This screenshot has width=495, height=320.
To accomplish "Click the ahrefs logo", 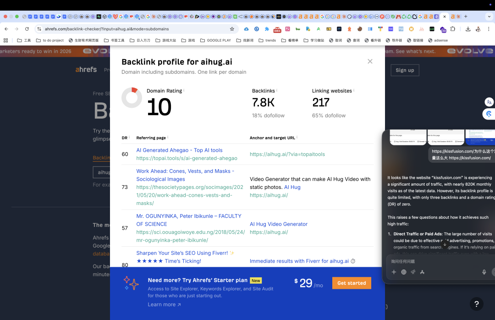I will (86, 70).
